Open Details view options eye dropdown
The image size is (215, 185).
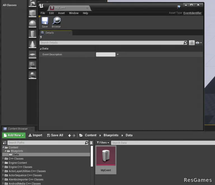click(199, 43)
